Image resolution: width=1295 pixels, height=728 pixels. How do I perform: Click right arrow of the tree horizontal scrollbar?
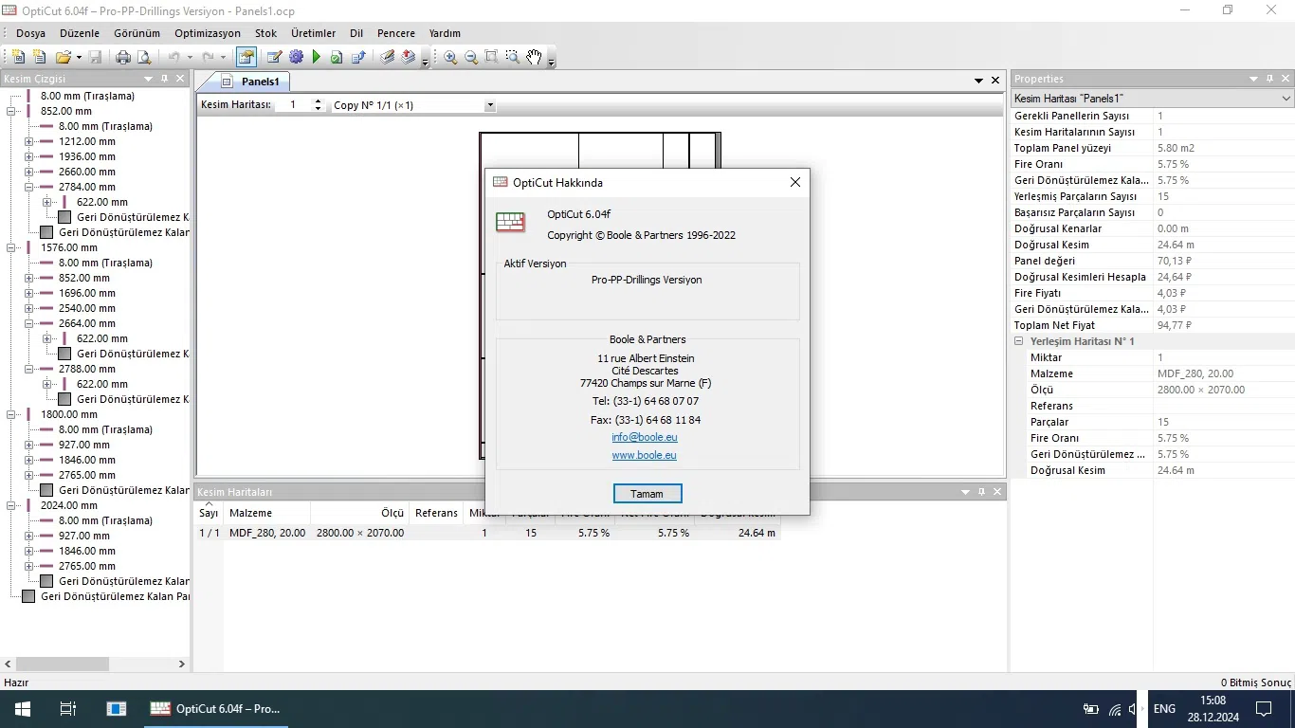point(182,664)
